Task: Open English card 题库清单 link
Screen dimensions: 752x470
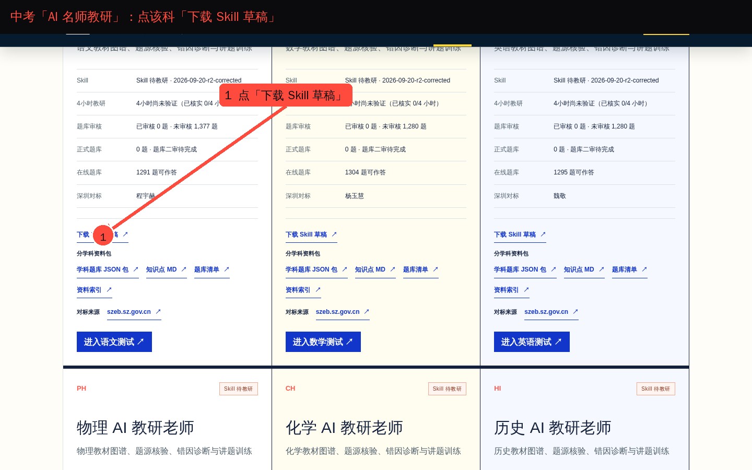Action: point(629,270)
